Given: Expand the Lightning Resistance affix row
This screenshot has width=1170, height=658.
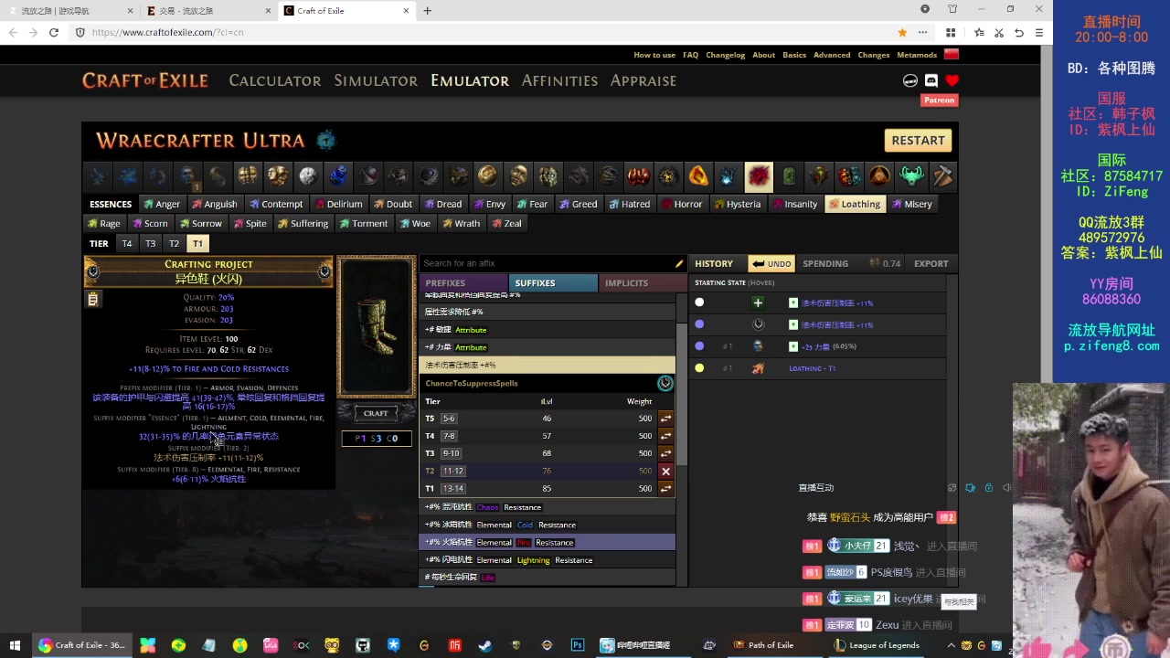Looking at the screenshot, I should click(547, 560).
